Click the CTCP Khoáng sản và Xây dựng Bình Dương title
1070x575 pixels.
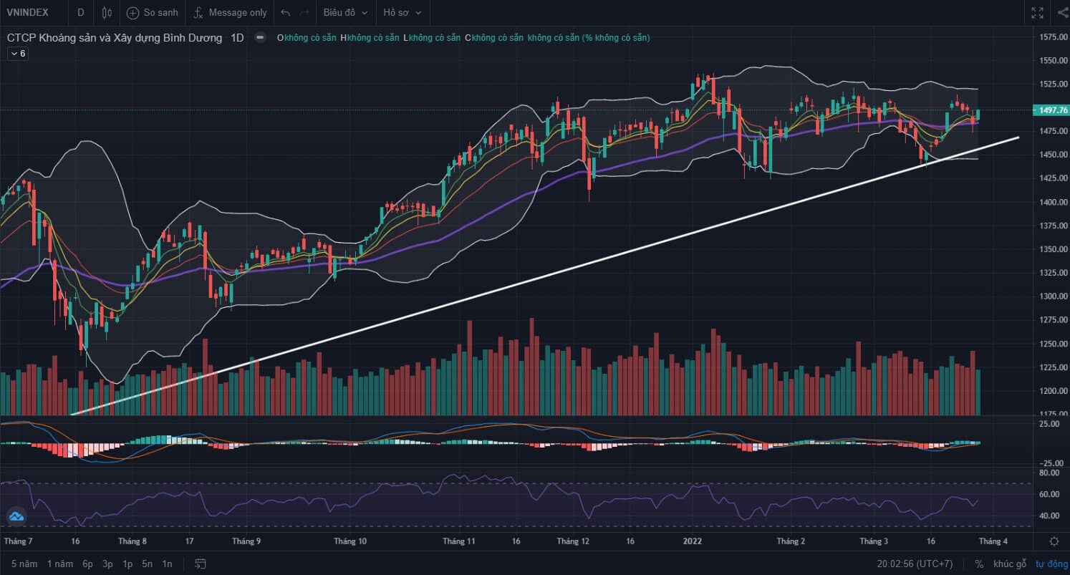click(115, 38)
